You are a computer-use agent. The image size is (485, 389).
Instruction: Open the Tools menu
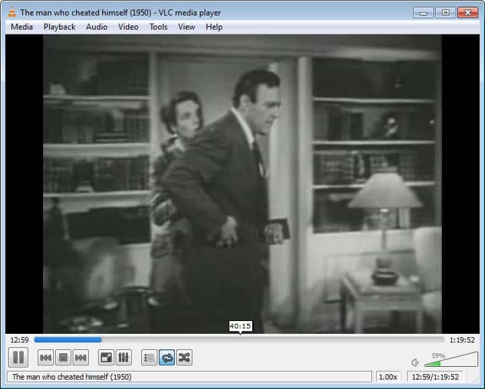click(158, 27)
